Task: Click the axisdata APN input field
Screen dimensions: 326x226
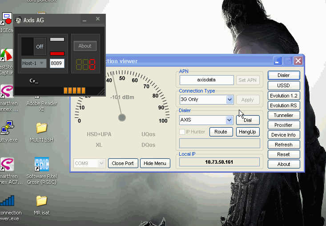Action: pyautogui.click(x=207, y=80)
